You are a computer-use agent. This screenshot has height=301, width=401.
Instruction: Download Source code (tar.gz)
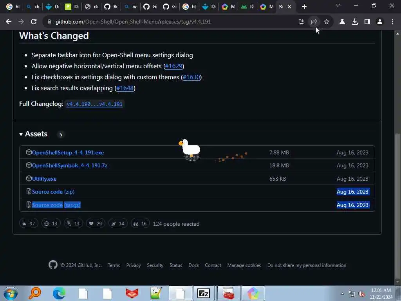point(56,205)
